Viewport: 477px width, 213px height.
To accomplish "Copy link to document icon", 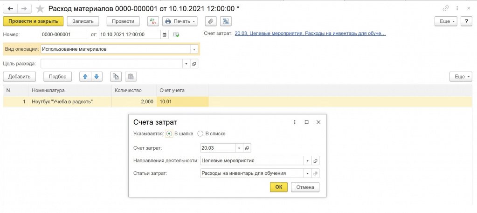I will pyautogui.click(x=447, y=8).
